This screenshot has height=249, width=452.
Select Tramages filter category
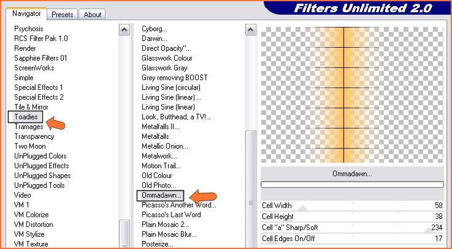29,127
